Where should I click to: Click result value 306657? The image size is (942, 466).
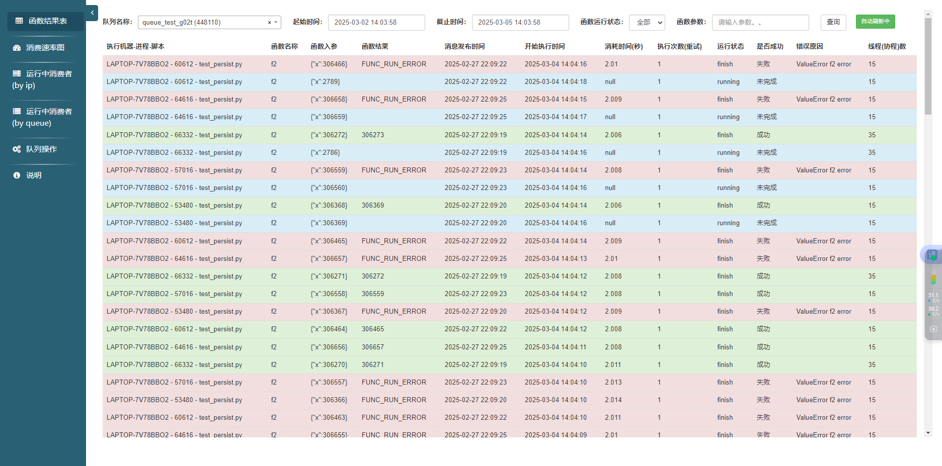click(373, 347)
